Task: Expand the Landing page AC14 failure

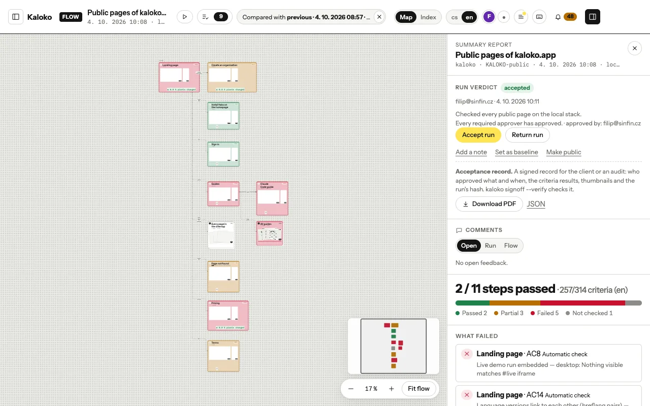Action: [548, 396]
